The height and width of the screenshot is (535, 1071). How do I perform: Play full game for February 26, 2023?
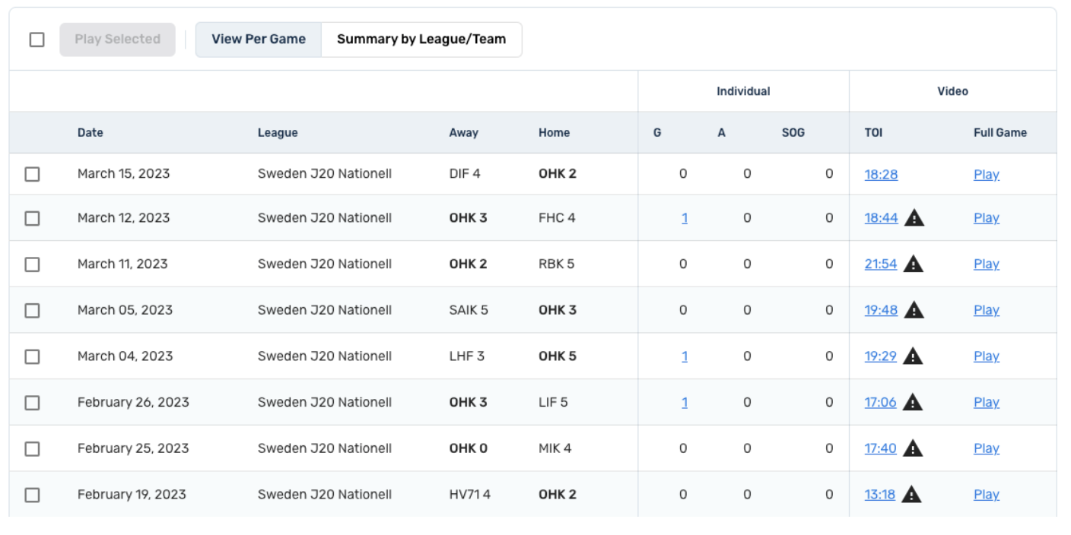987,403
